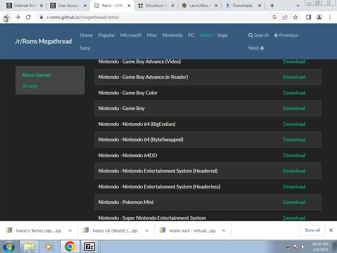Open the tab search dropdown arrow
This screenshot has height=253, width=337.
click(x=298, y=6)
